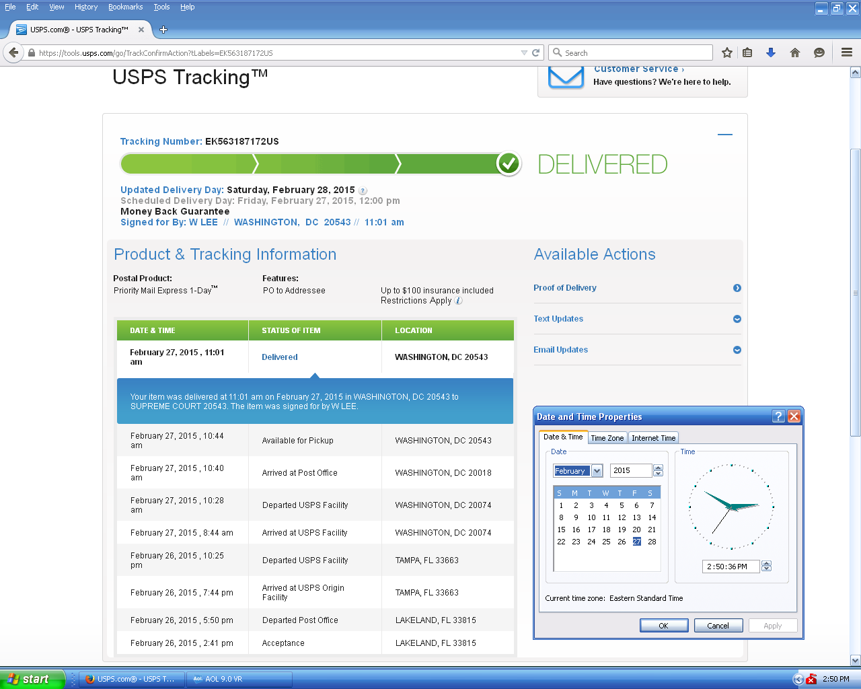Image resolution: width=861 pixels, height=689 pixels.
Task: Select the Date & Time tab
Action: coord(564,437)
